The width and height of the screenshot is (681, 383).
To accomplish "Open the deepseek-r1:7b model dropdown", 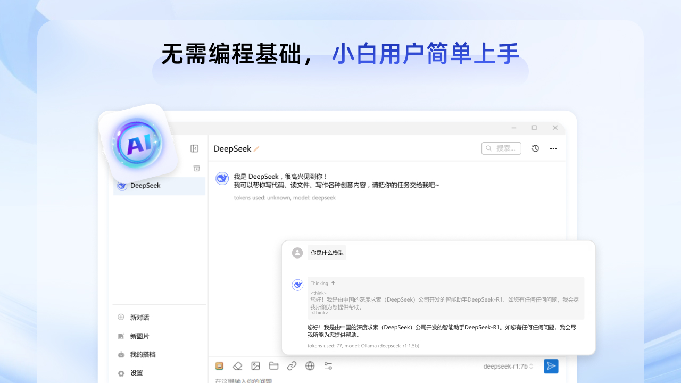I will point(508,366).
